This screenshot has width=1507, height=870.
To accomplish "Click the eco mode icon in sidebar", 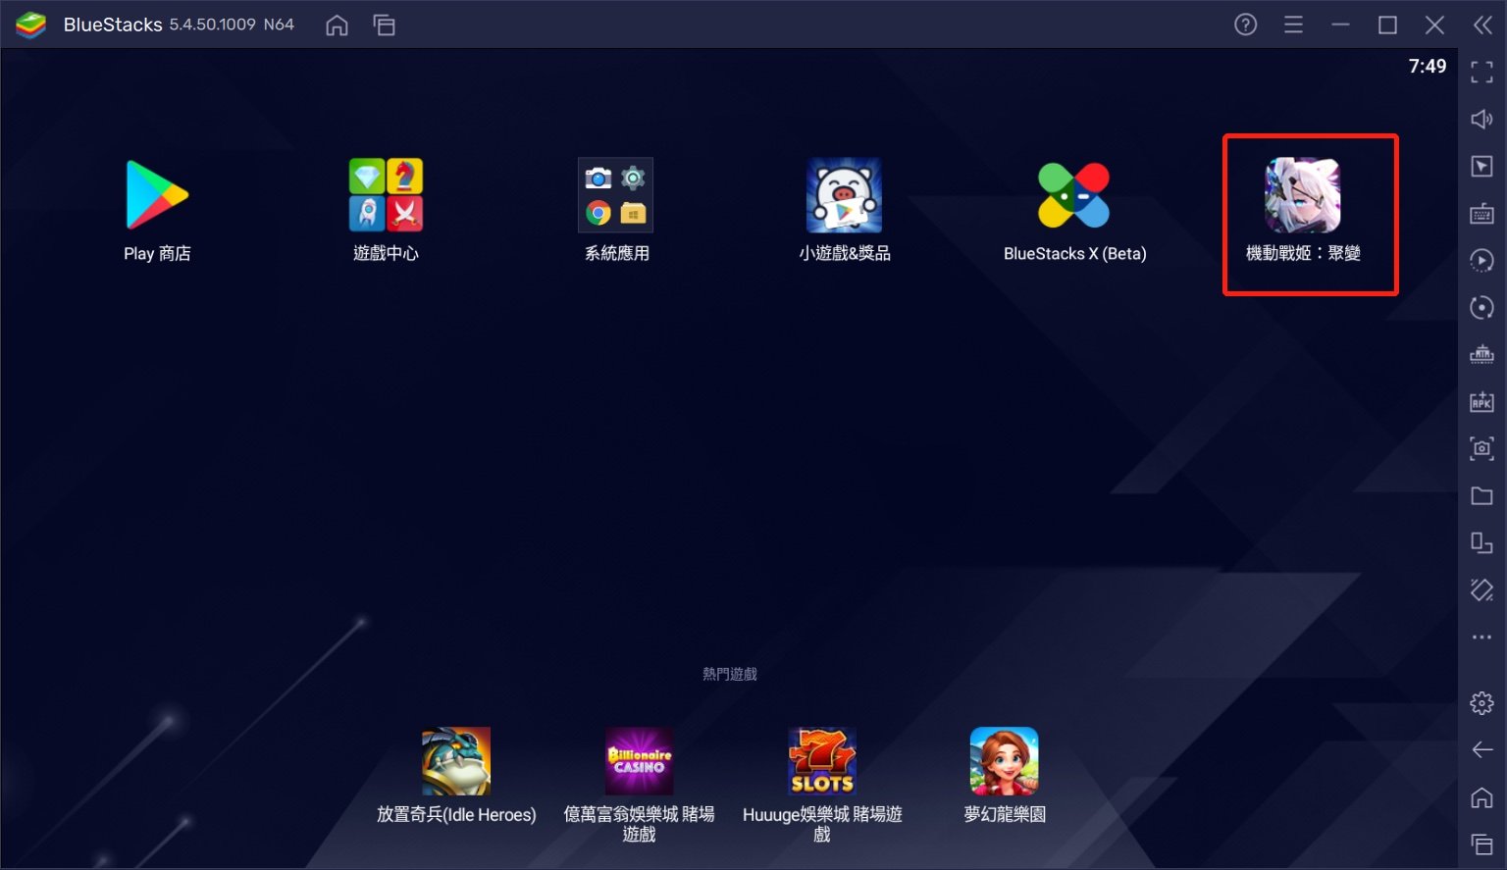I will pos(1482,589).
